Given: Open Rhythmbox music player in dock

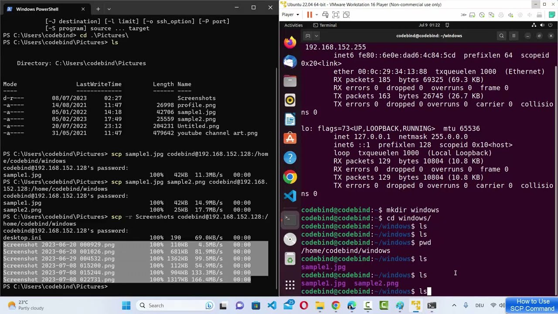Looking at the screenshot, I should (290, 100).
